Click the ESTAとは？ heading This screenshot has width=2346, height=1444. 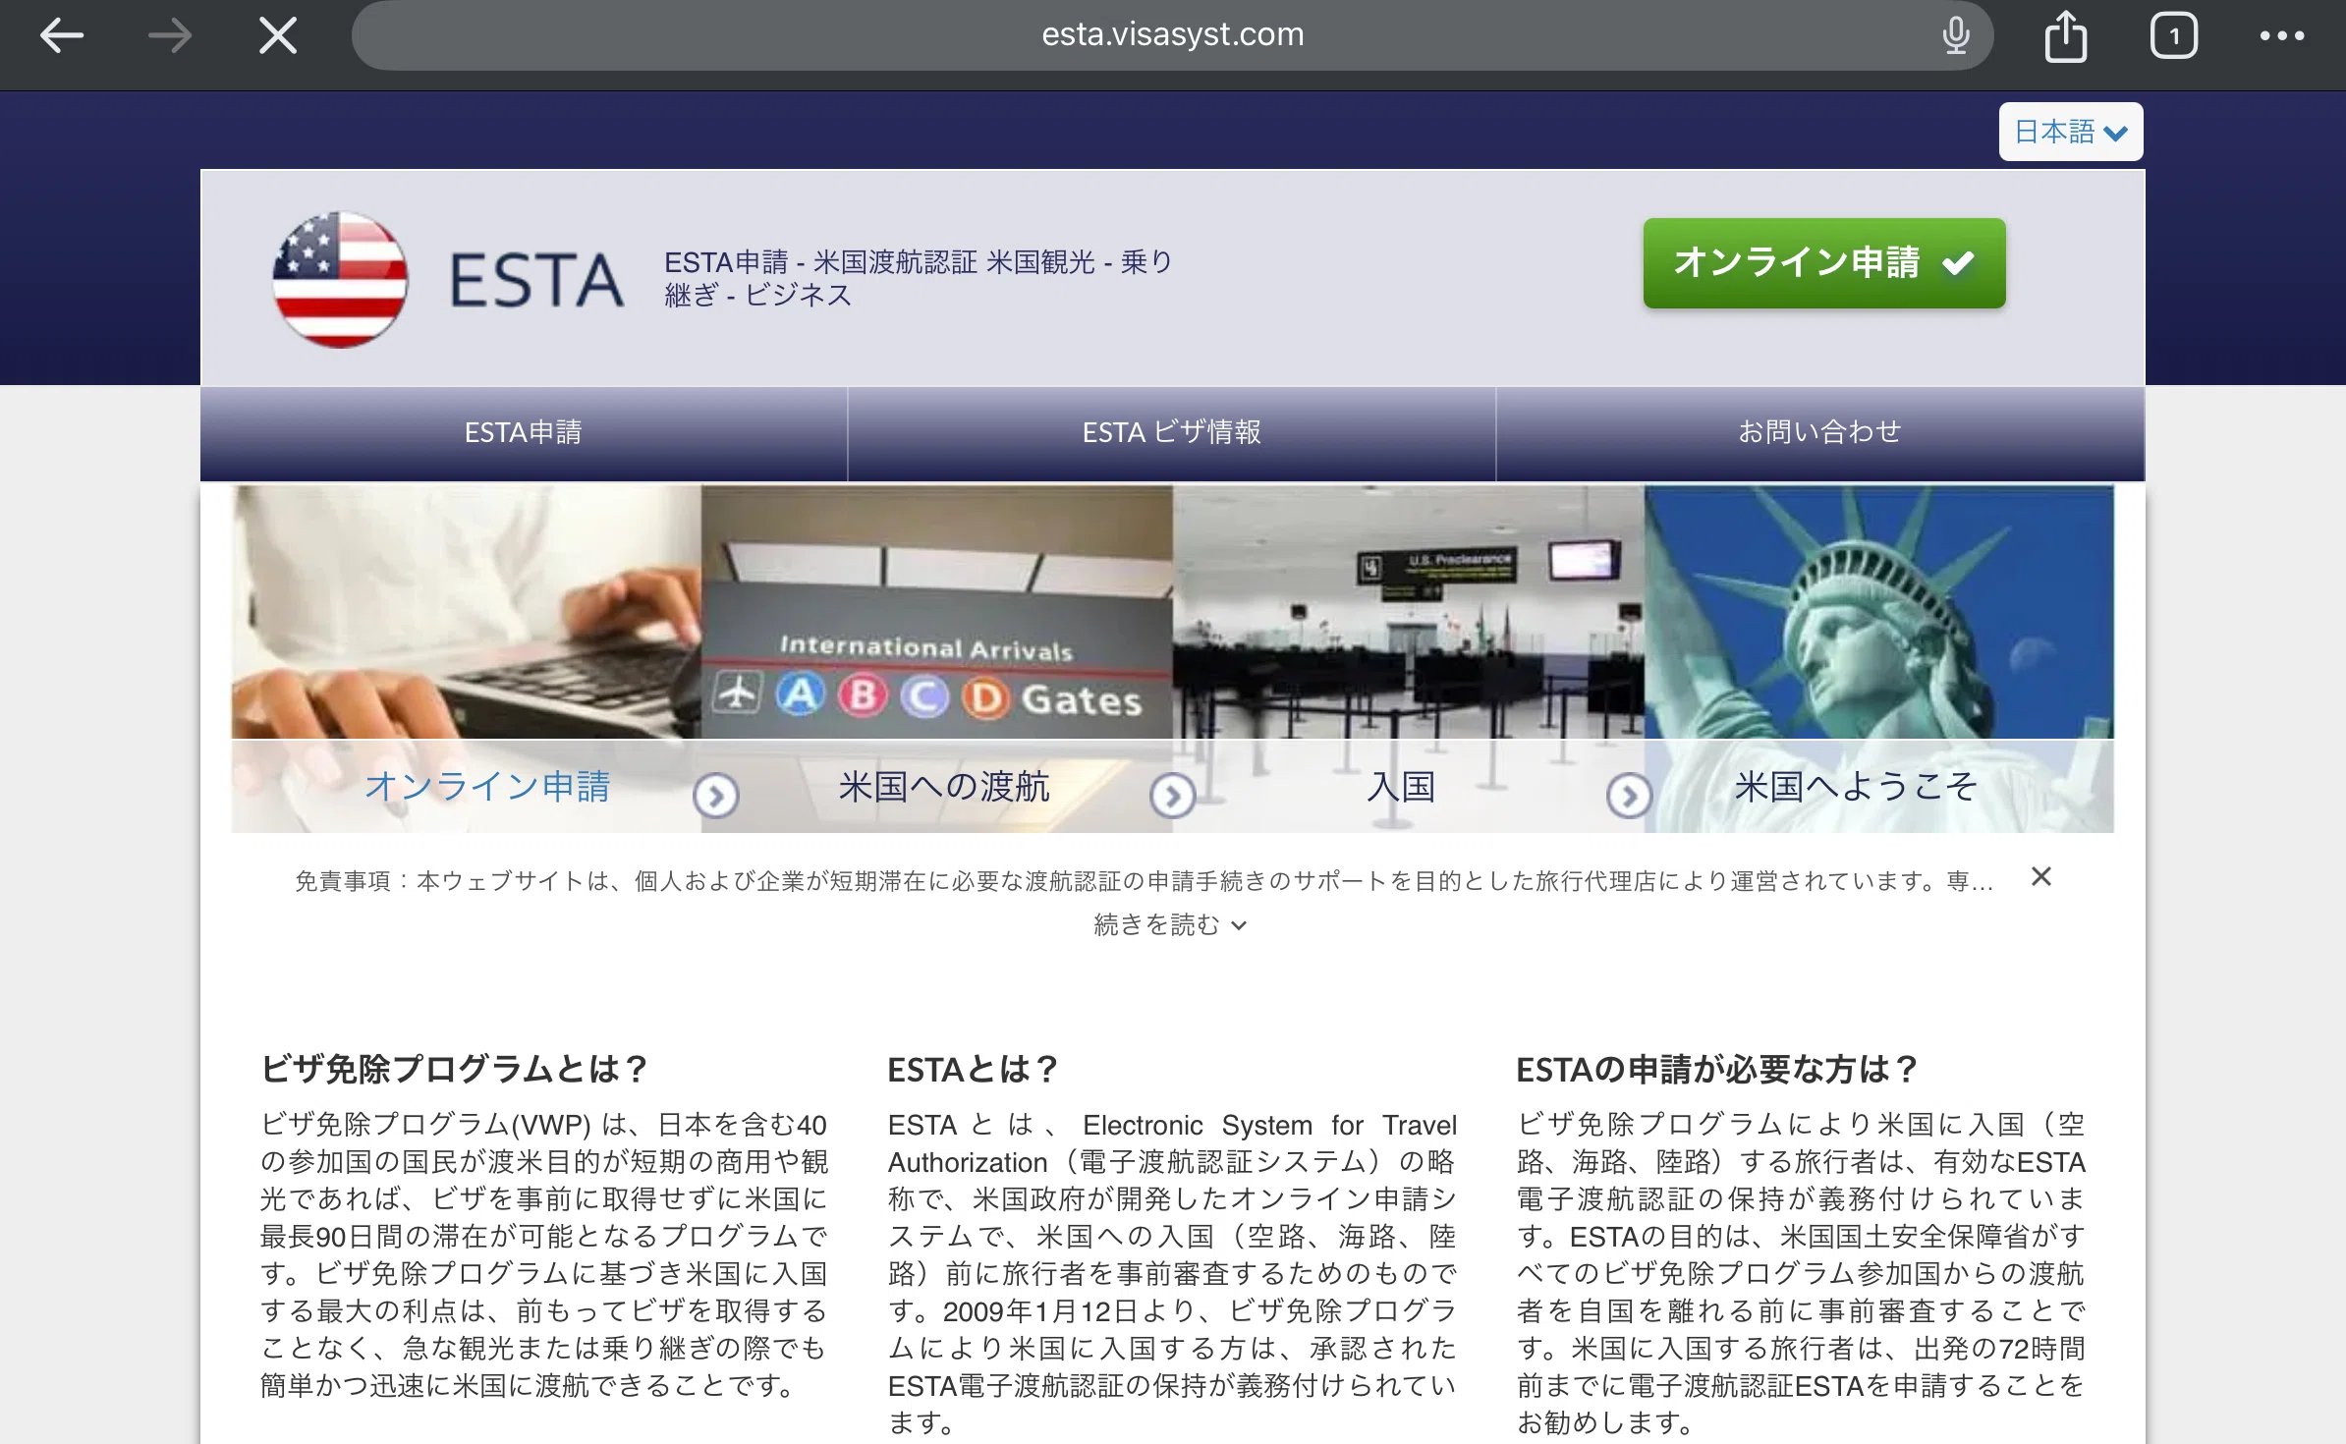point(973,1069)
